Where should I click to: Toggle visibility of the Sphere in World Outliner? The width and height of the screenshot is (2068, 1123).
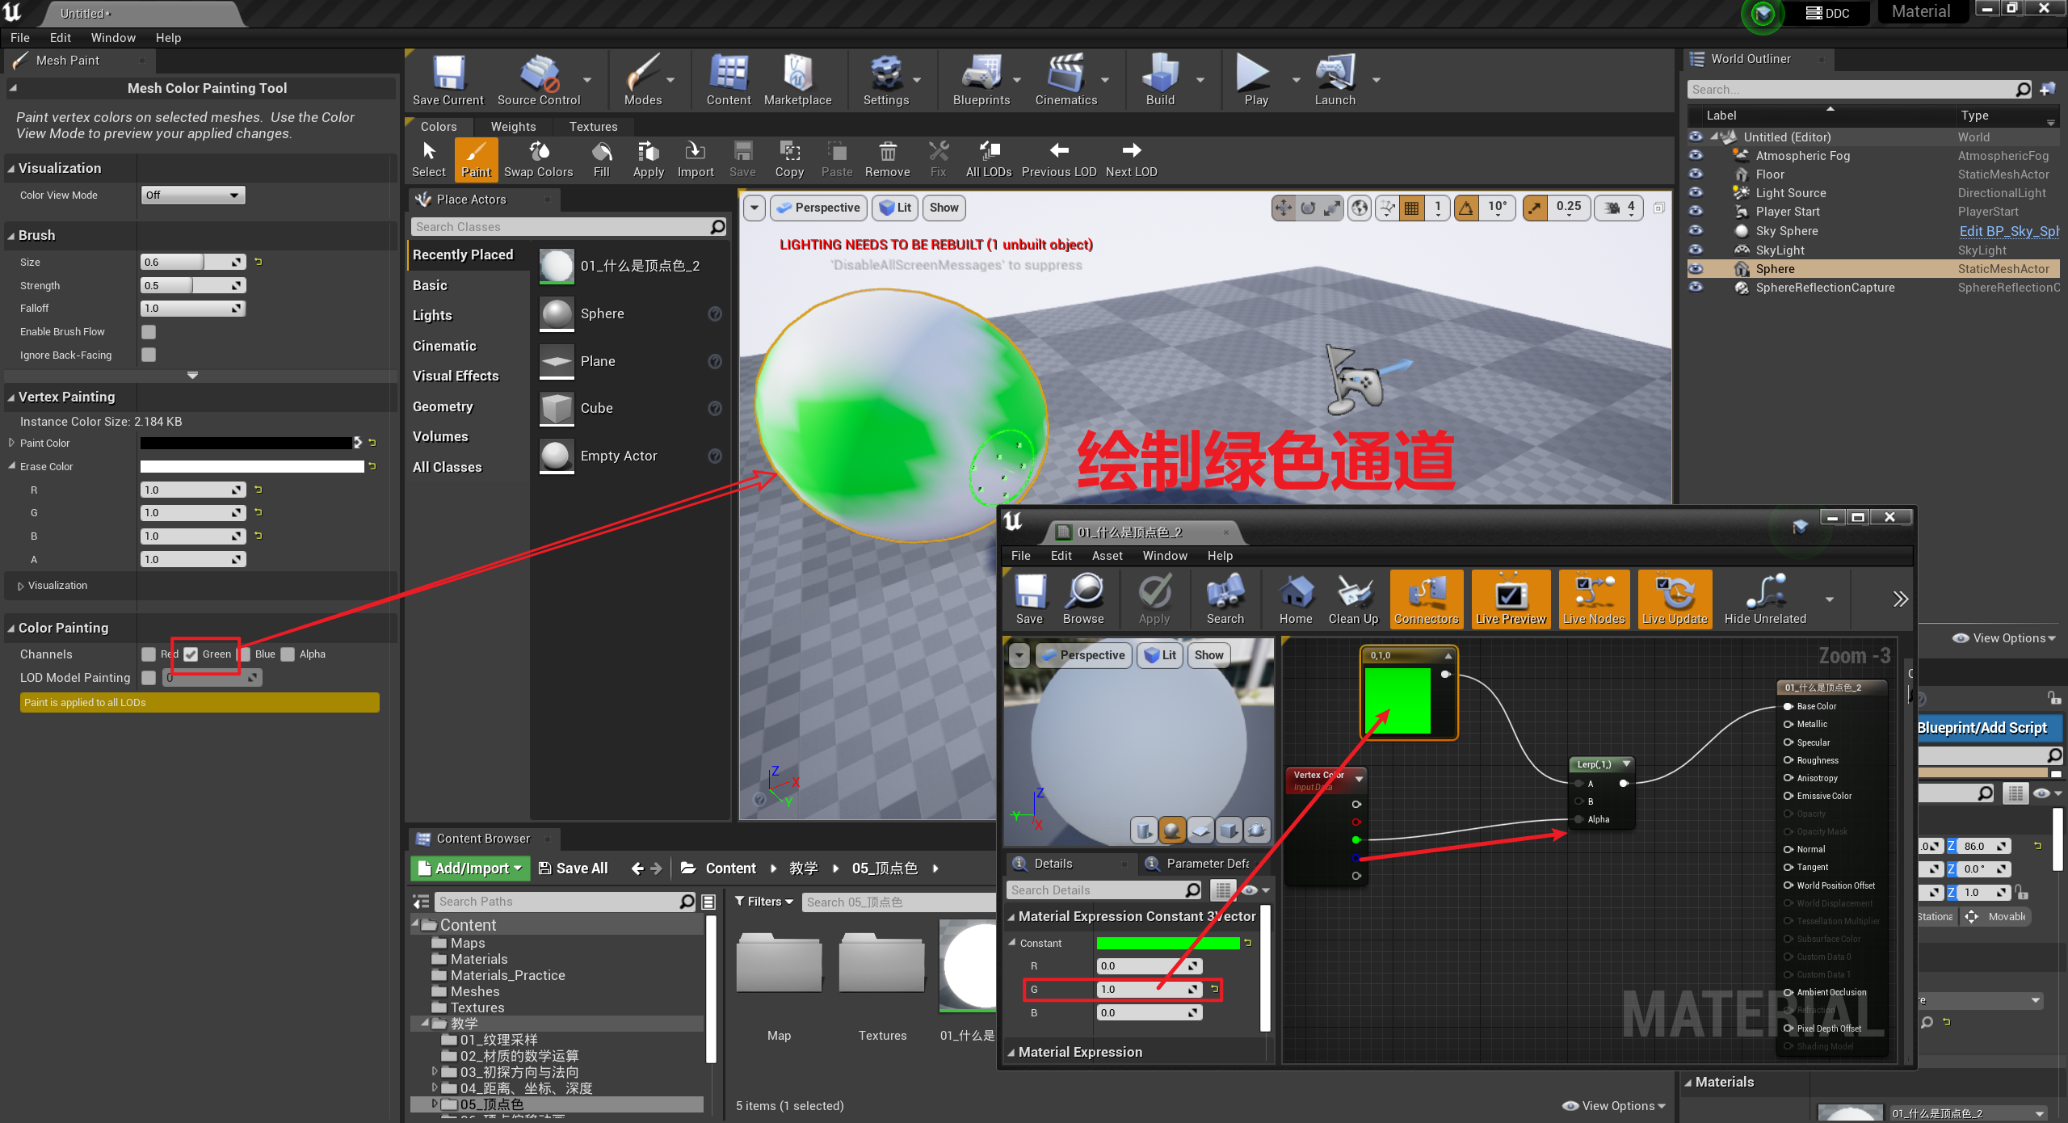click(1696, 268)
